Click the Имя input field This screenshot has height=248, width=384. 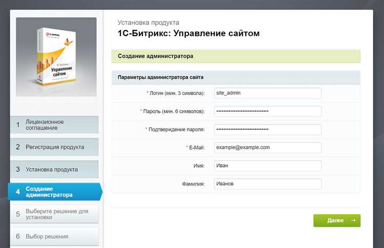[x=267, y=166]
